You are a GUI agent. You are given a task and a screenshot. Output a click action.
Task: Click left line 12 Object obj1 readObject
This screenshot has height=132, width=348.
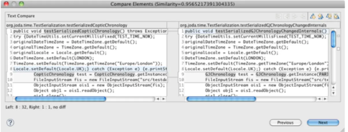[x=74, y=90]
